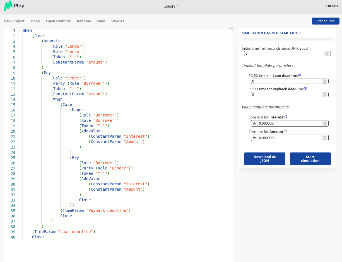Open the Tutorial link
342x262 pixels.
pyautogui.click(x=333, y=6)
